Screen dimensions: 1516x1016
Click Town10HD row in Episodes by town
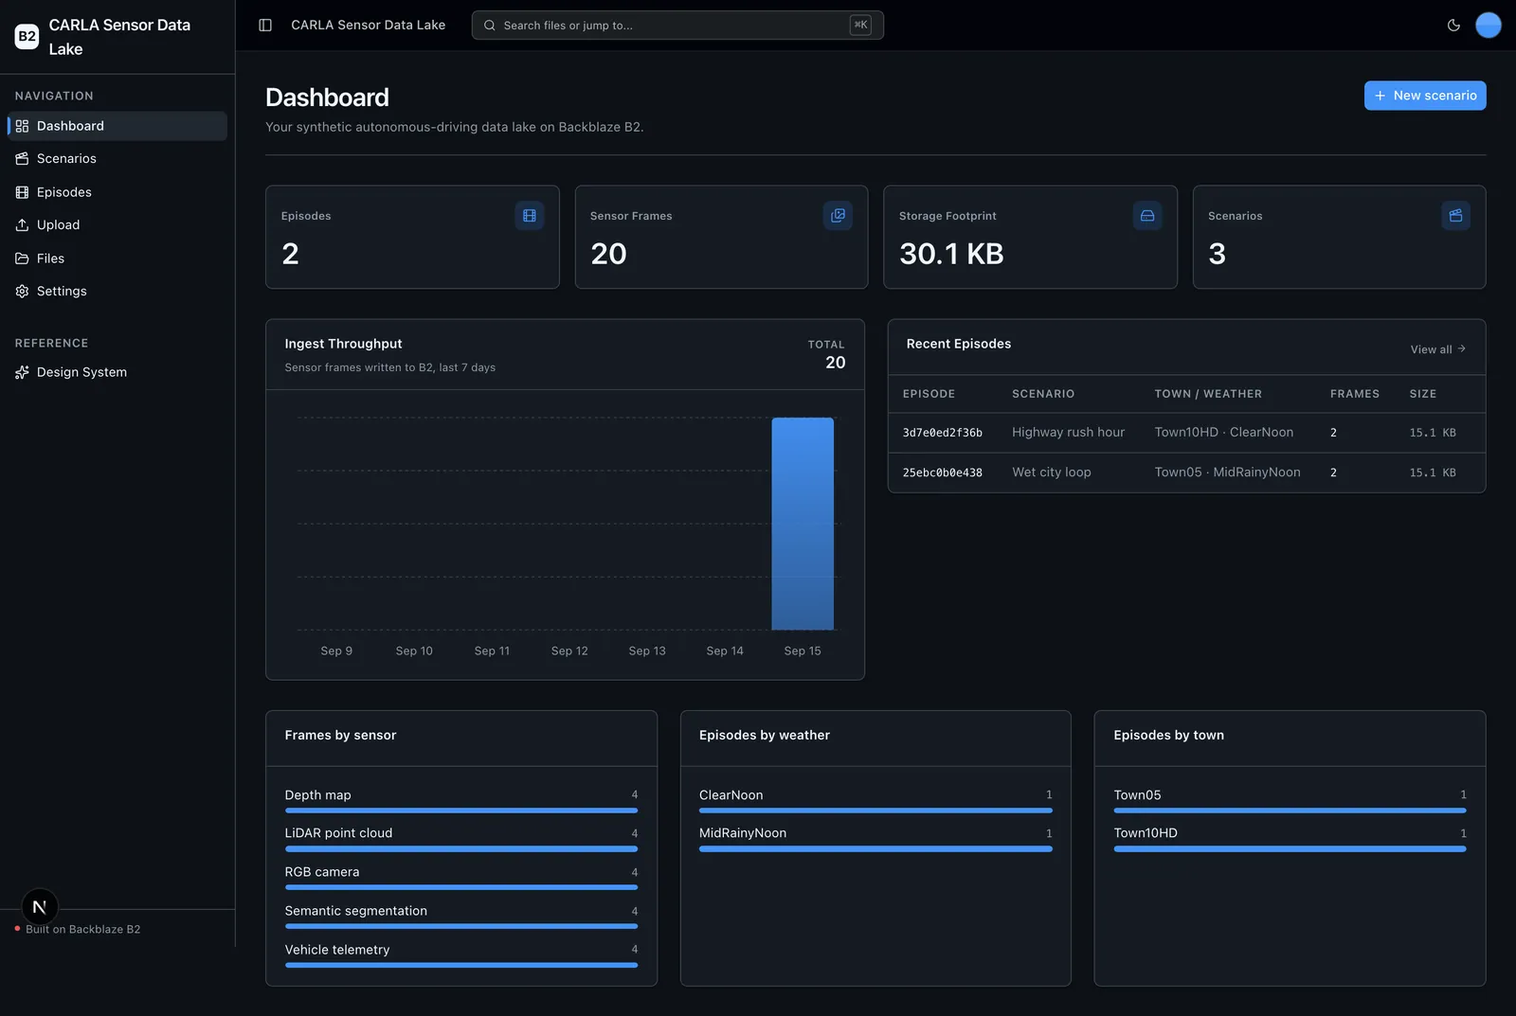pyautogui.click(x=1290, y=839)
